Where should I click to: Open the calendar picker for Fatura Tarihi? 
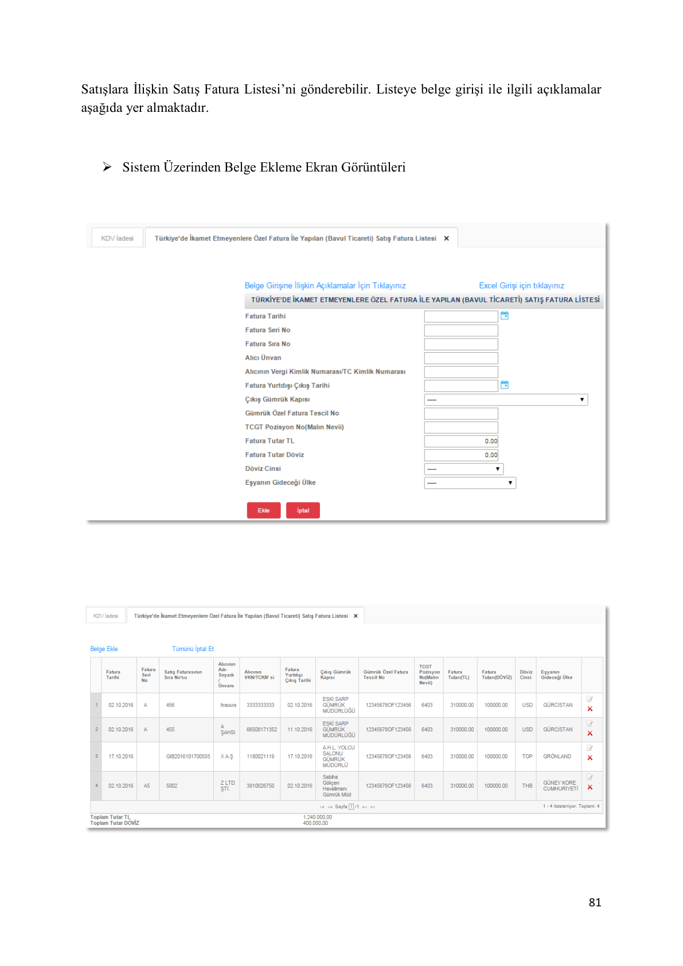[505, 315]
